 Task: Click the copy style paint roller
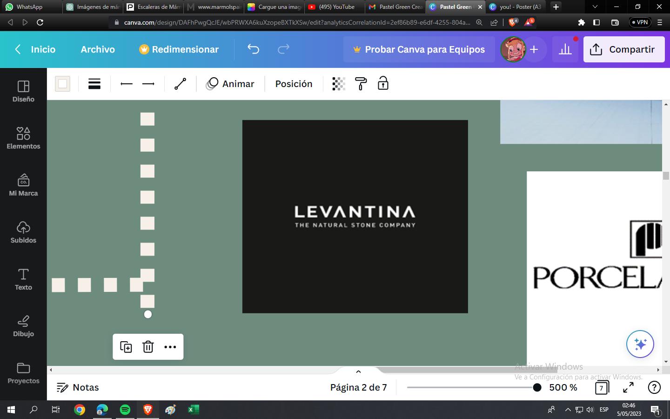point(361,84)
